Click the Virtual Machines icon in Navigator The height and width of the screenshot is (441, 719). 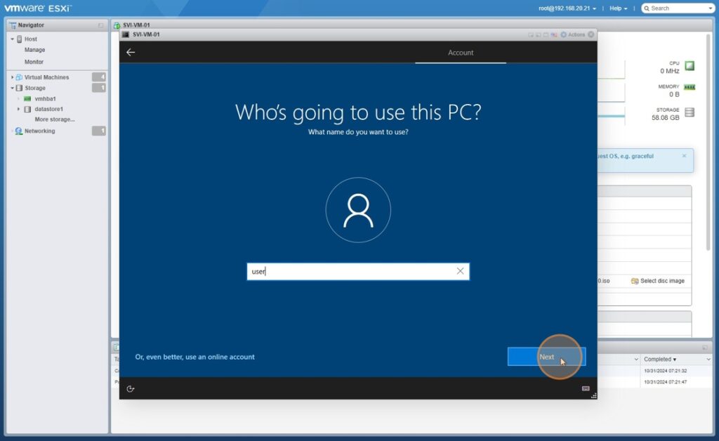pyautogui.click(x=19, y=77)
